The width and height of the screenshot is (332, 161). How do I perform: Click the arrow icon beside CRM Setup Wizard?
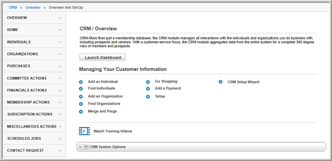(220, 82)
